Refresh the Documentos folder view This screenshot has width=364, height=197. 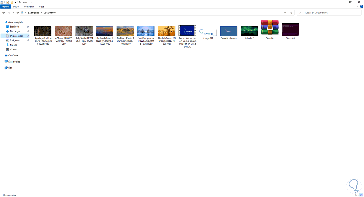tap(291, 12)
